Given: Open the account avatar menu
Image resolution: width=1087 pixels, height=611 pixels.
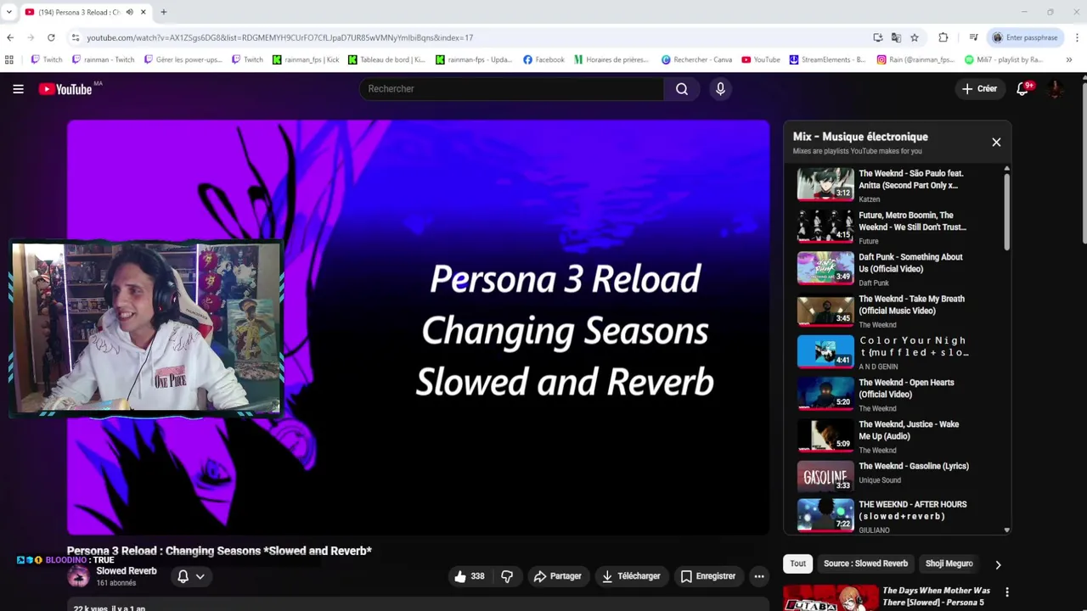Looking at the screenshot, I should [x=1056, y=88].
